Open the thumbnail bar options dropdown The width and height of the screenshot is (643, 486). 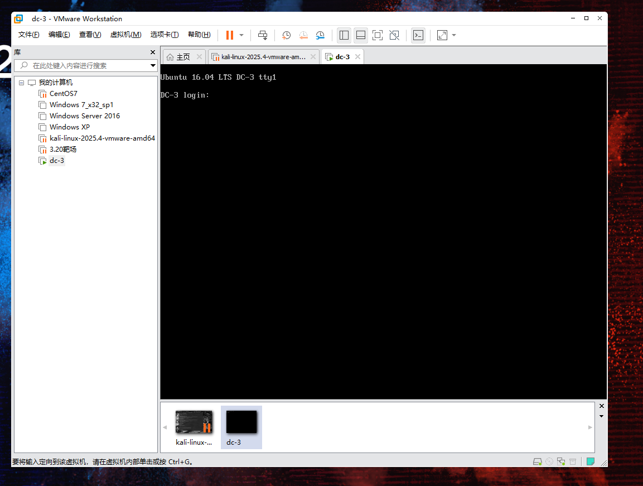click(x=602, y=416)
